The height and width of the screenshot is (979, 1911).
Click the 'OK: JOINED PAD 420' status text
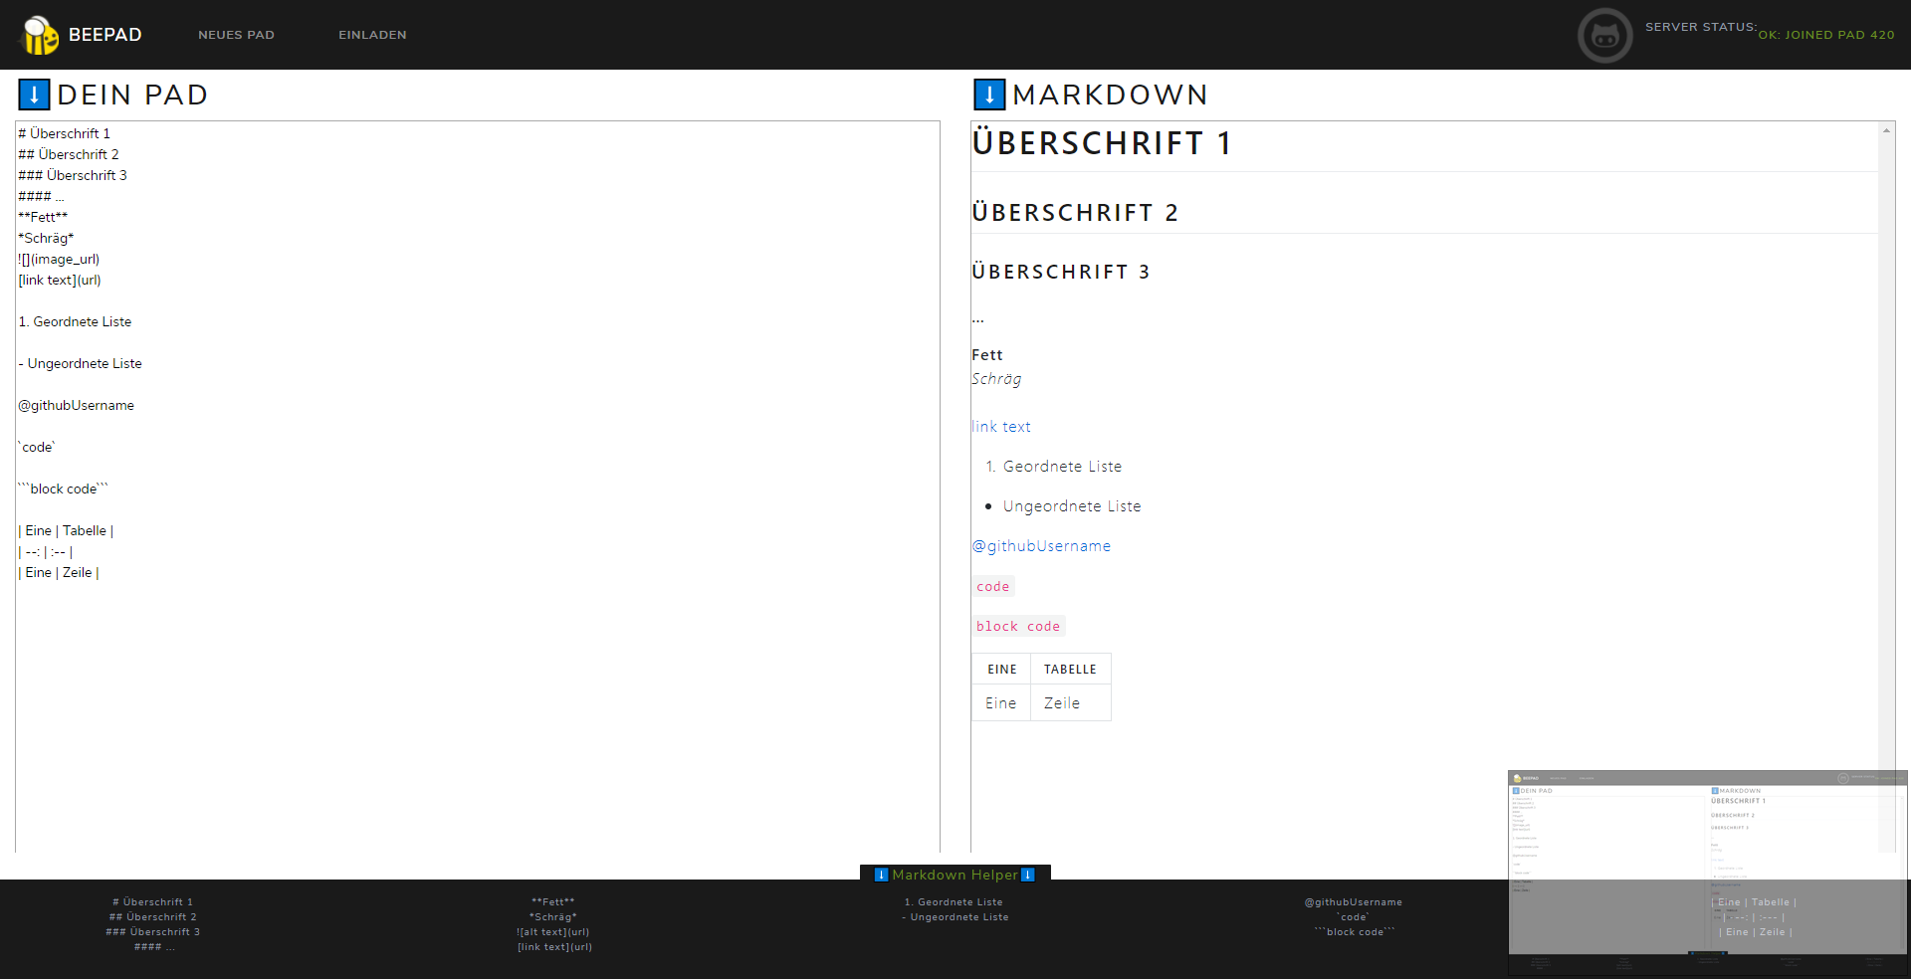1827,35
